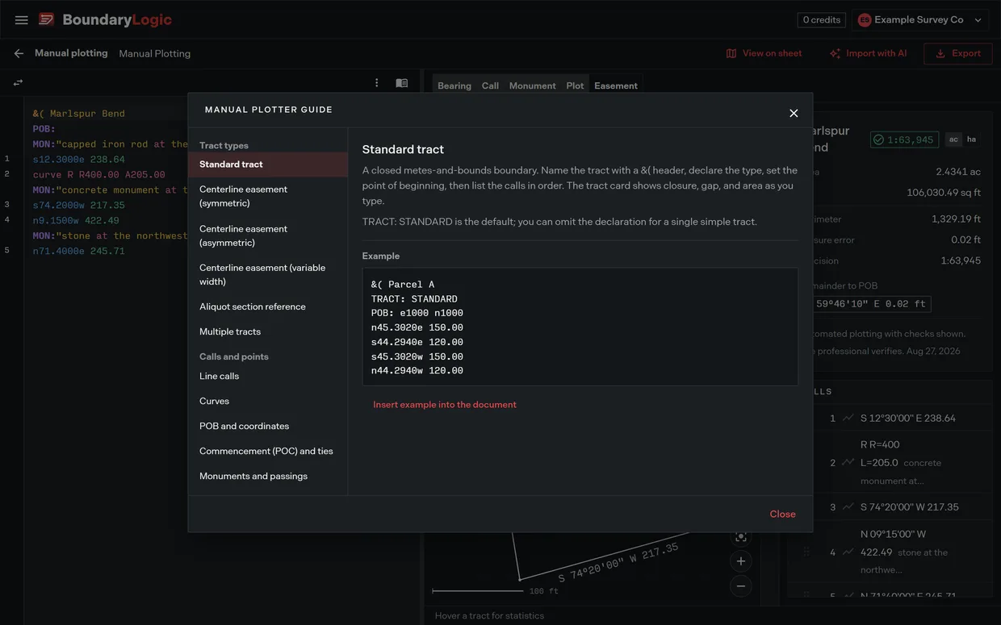Image resolution: width=1001 pixels, height=625 pixels.
Task: Open Commencement (POC) and ties topic
Action: (268, 451)
